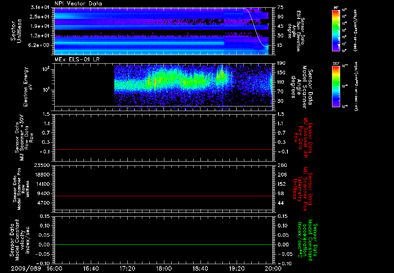Click the 60 degree sun elevation tick
This screenshot has width=394, height=273.
280,17
